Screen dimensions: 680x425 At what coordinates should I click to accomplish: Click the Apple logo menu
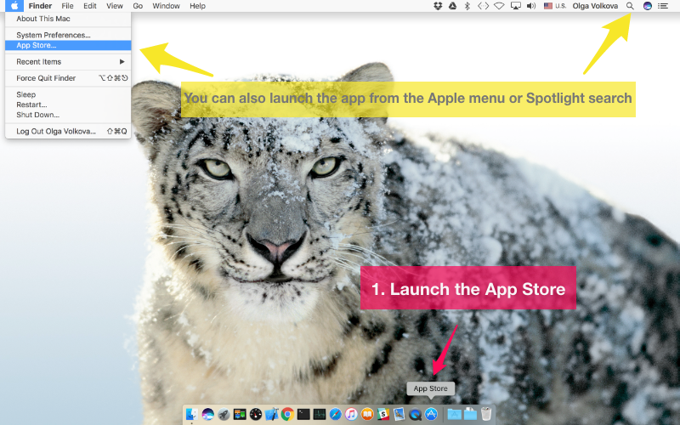tap(14, 6)
